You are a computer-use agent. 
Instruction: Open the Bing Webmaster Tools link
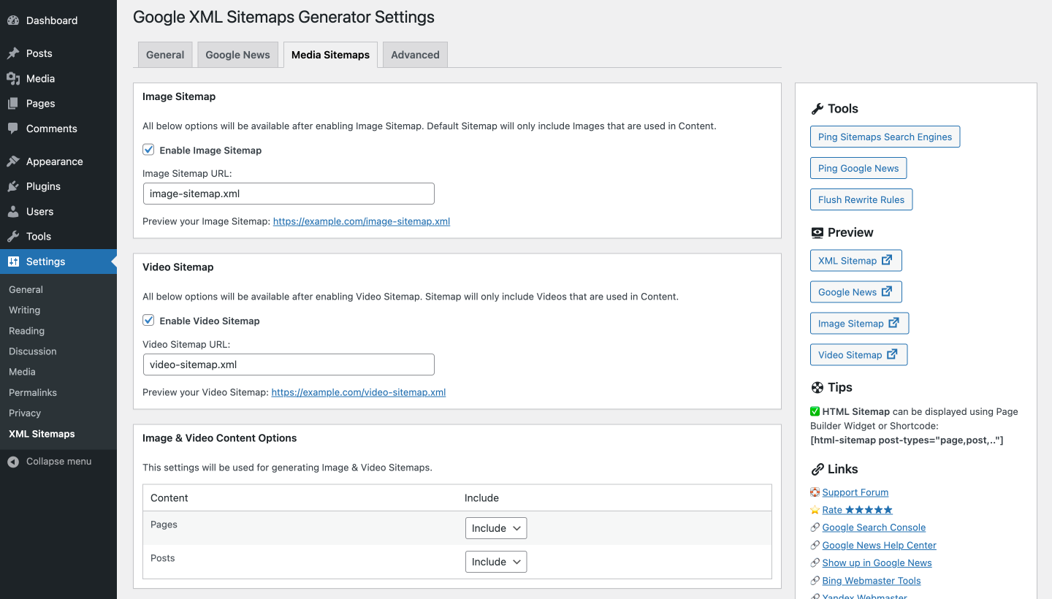tap(872, 581)
